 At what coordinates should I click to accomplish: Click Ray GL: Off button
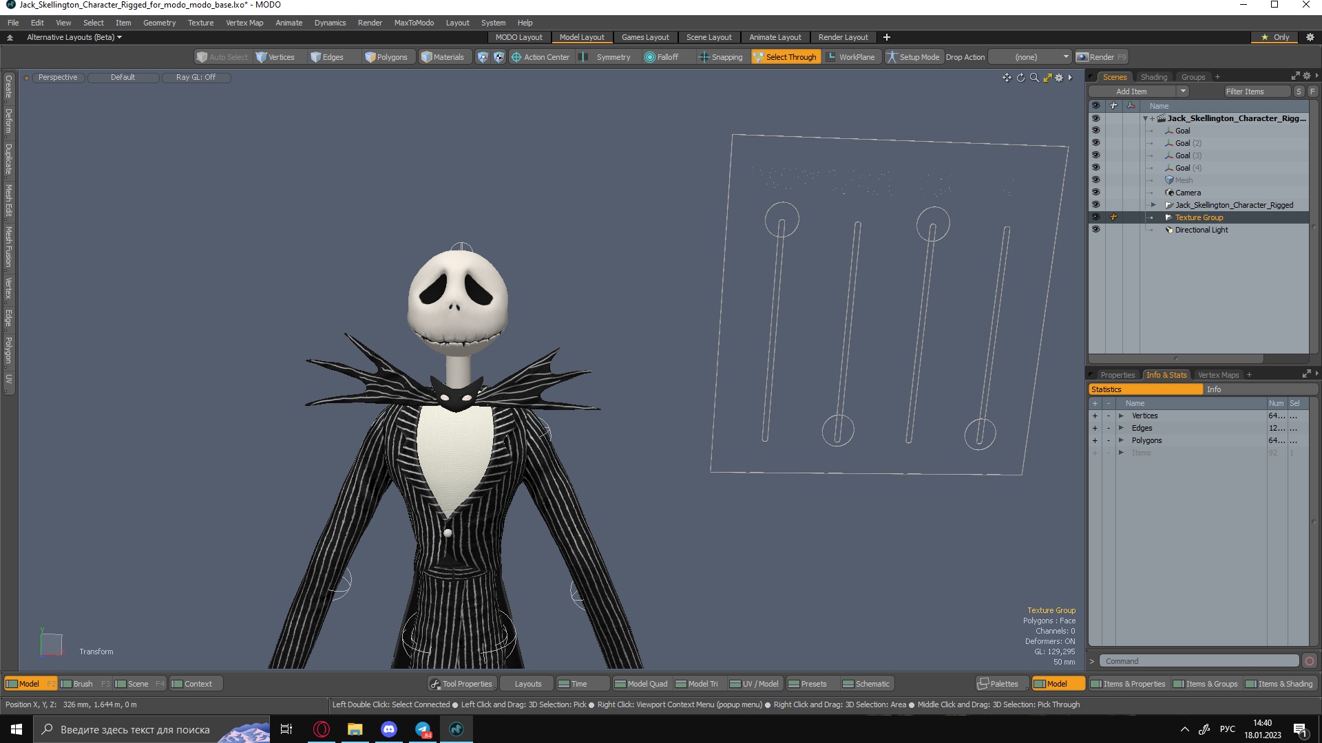196,77
